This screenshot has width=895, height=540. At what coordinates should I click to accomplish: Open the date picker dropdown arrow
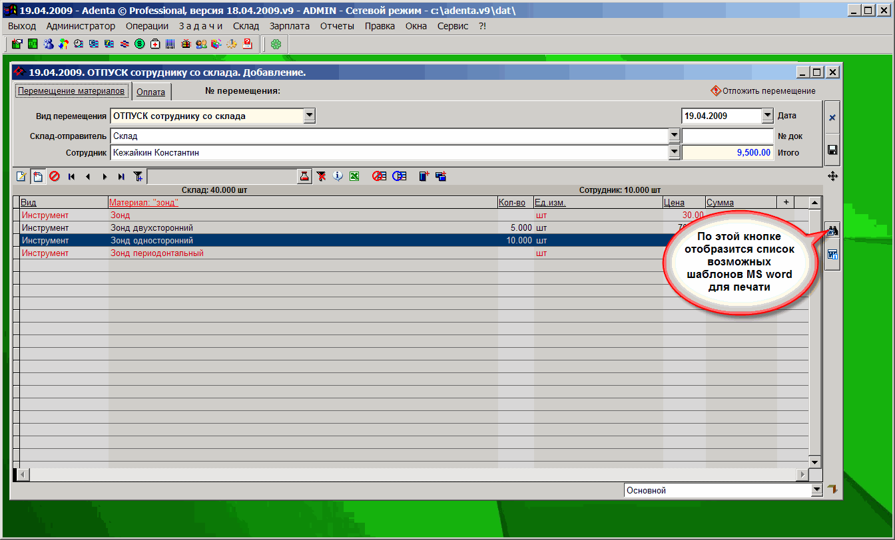pyautogui.click(x=767, y=116)
